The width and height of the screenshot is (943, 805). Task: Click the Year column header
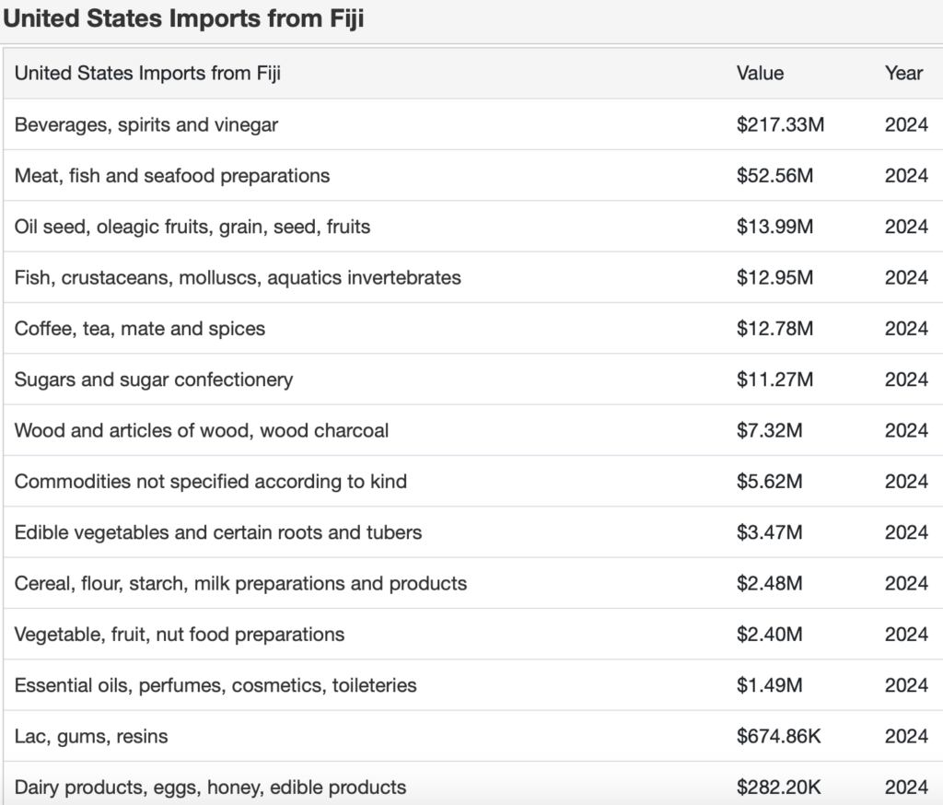[x=903, y=74]
